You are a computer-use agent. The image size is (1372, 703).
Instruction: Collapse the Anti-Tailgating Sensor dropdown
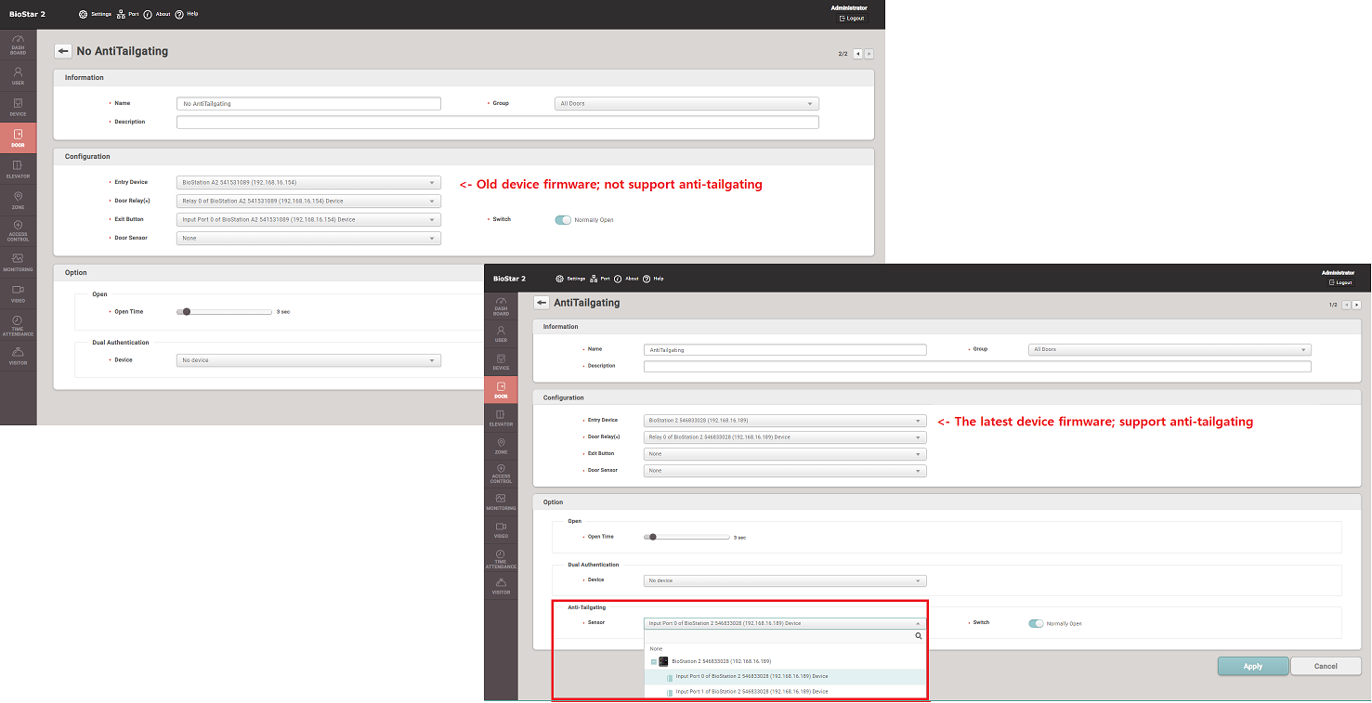pos(785,624)
